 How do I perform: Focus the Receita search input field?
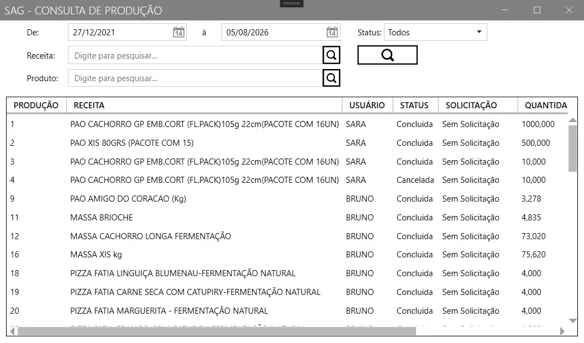tap(195, 55)
